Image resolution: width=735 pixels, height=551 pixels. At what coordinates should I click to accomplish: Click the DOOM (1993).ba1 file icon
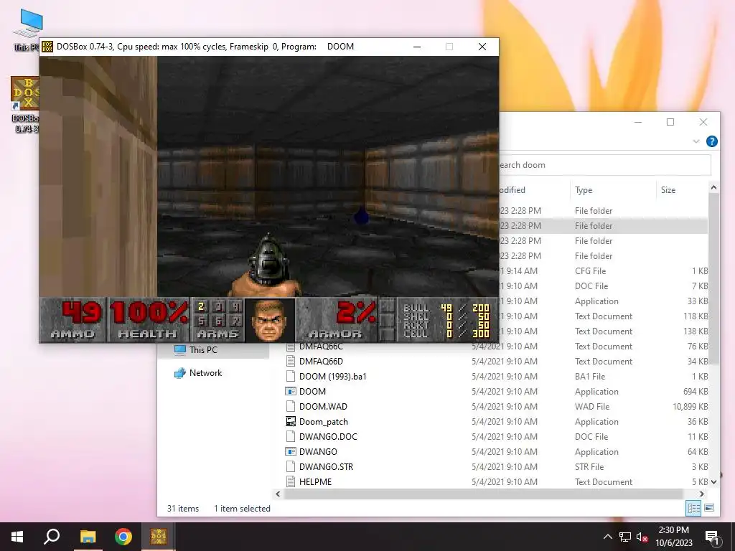coord(291,376)
